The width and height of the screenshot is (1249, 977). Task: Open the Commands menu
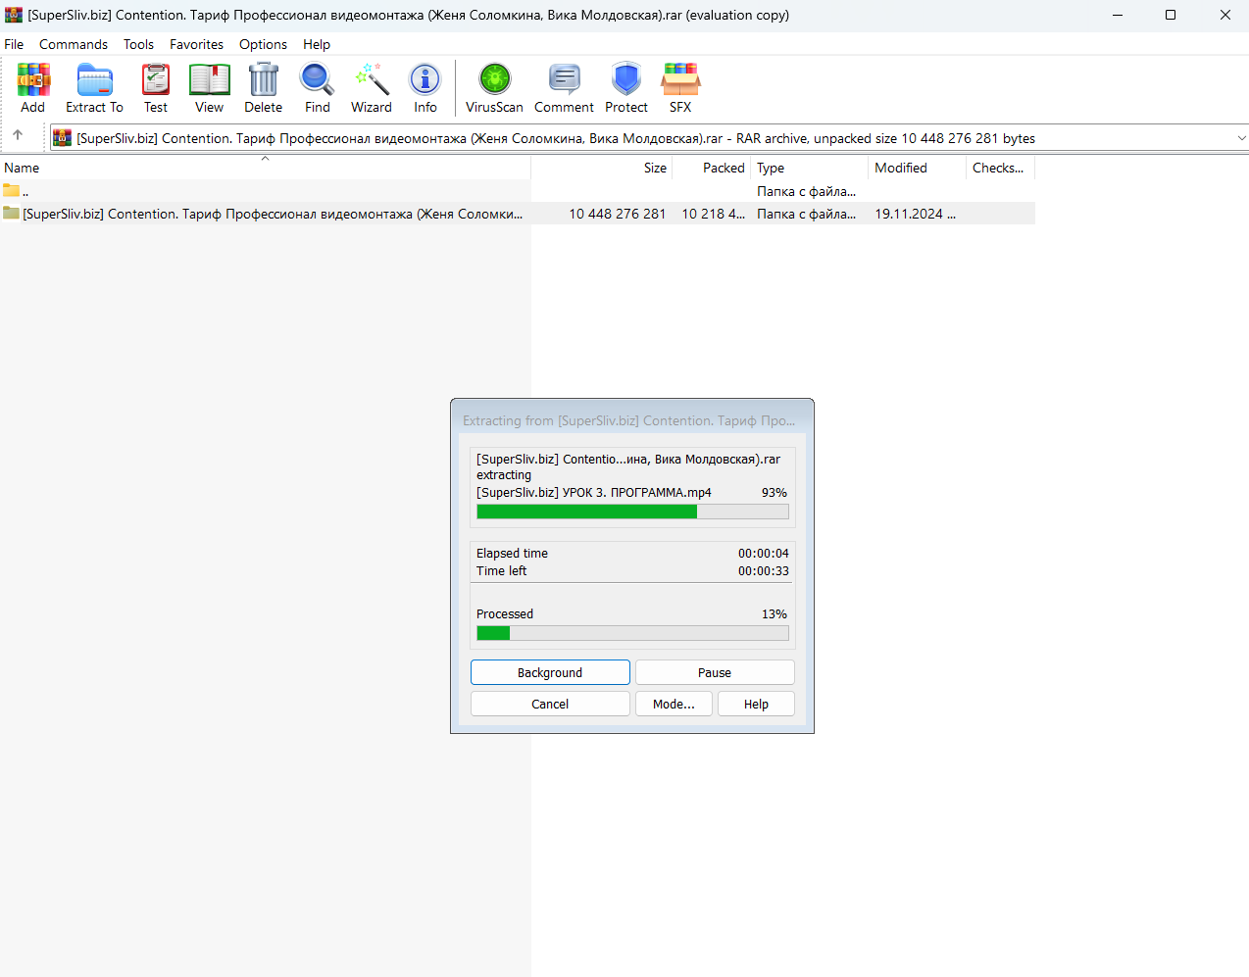click(74, 44)
